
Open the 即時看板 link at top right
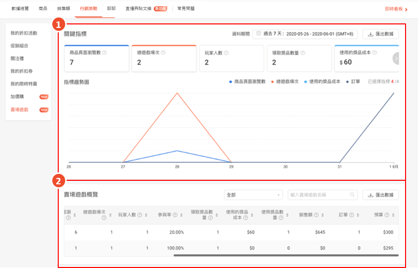point(394,8)
